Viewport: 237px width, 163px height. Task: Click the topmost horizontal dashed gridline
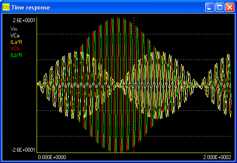click(x=134, y=34)
